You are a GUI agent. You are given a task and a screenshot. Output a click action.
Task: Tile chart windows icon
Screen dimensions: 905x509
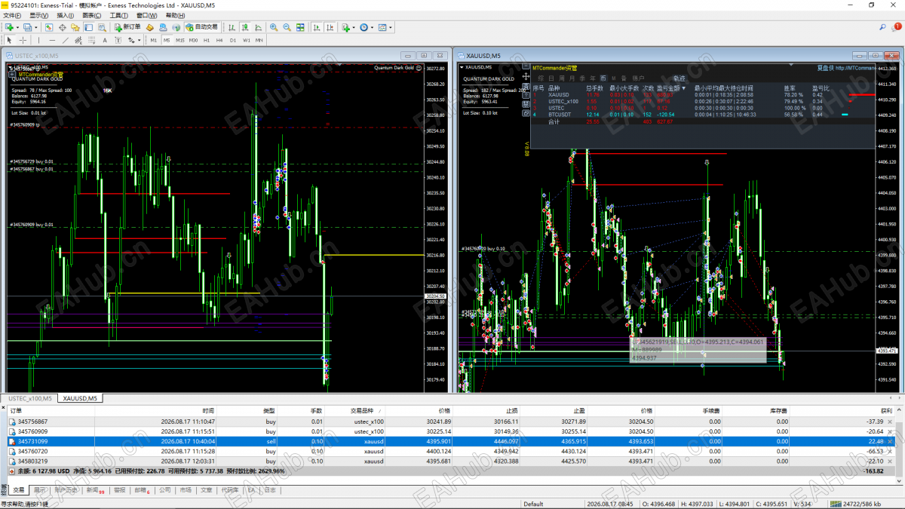click(x=300, y=27)
